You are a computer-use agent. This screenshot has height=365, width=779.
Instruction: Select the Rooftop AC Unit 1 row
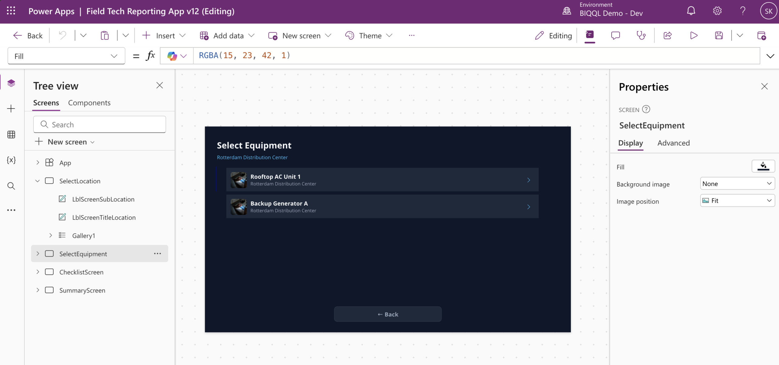[382, 180]
